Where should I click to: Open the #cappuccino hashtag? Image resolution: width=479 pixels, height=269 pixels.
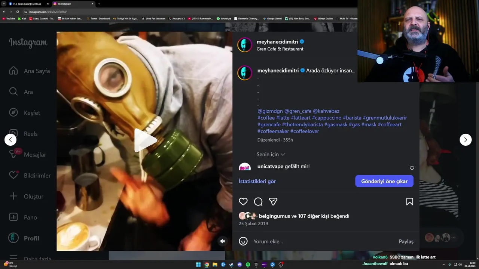pyautogui.click(x=327, y=118)
